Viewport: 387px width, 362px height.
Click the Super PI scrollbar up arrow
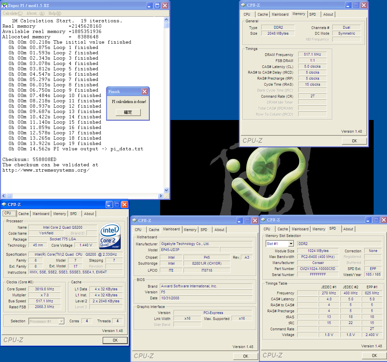point(166,20)
